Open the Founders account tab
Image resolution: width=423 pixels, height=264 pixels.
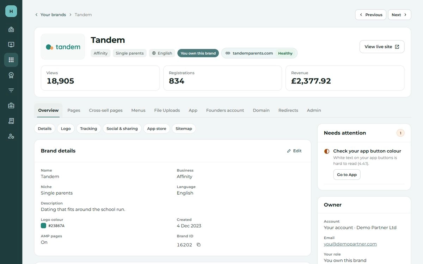click(225, 110)
